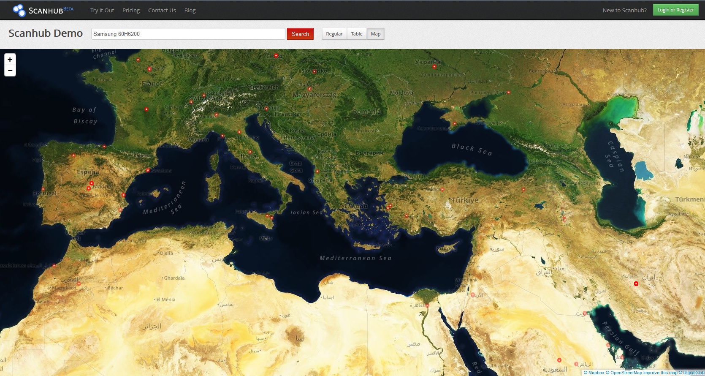Go to Contact Us

162,10
